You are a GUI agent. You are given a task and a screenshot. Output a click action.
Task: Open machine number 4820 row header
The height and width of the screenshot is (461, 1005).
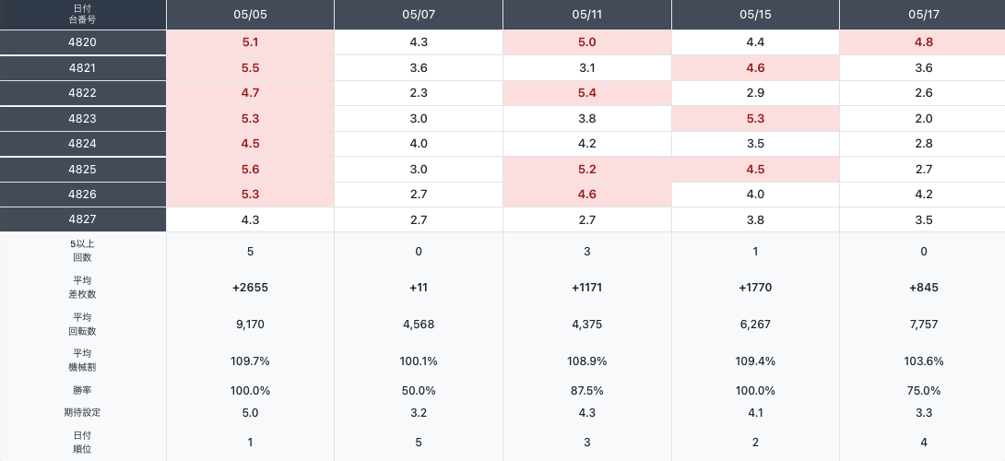click(x=83, y=42)
